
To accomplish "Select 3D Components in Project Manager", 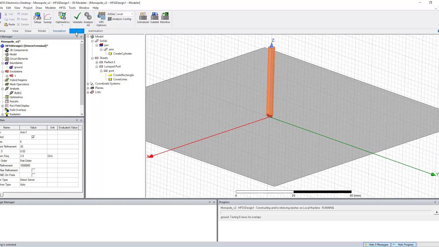I will (19, 50).
